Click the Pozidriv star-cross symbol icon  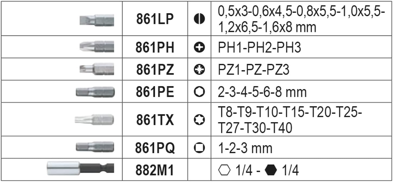click(199, 70)
